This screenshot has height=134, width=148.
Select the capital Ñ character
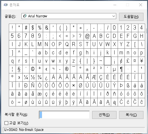(x=33, y=86)
